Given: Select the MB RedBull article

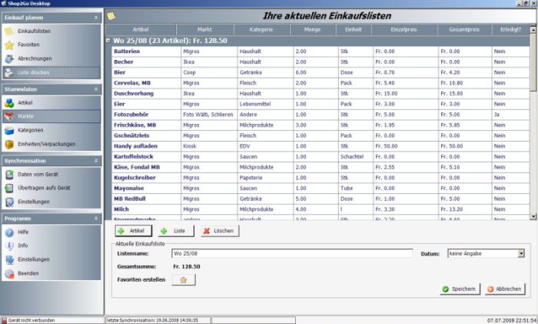Looking at the screenshot, I should coord(130,199).
